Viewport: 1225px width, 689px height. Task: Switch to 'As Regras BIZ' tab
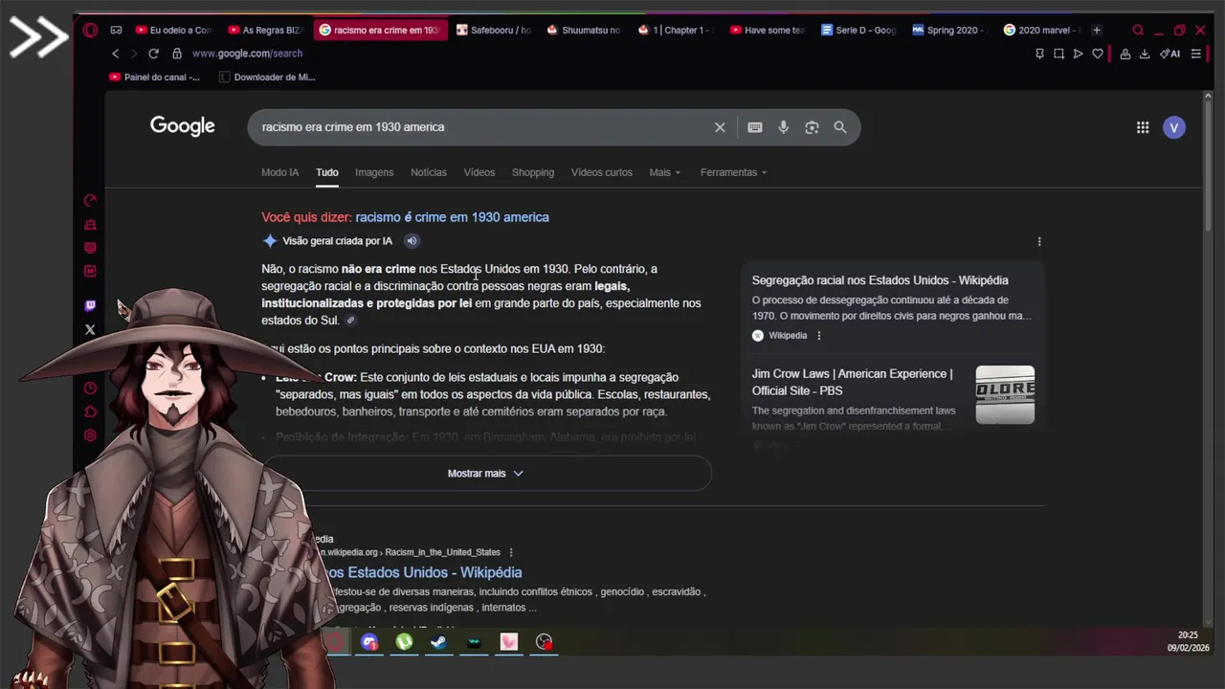point(266,30)
